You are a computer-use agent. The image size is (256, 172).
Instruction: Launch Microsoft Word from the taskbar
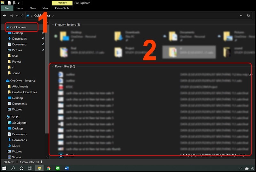pos(67,168)
